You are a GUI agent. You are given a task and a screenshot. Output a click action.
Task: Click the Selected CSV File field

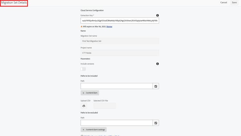104,106
